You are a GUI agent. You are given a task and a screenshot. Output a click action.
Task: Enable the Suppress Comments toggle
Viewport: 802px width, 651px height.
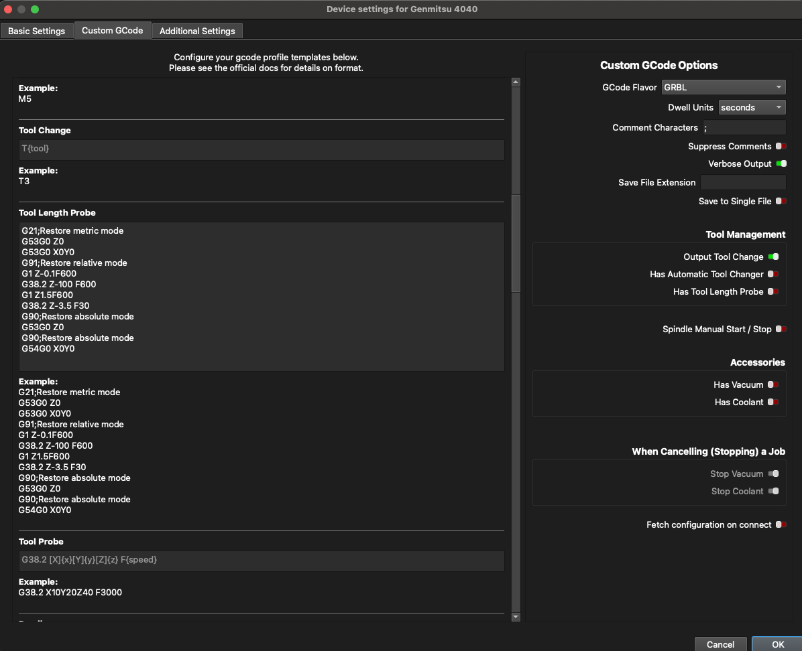(780, 146)
